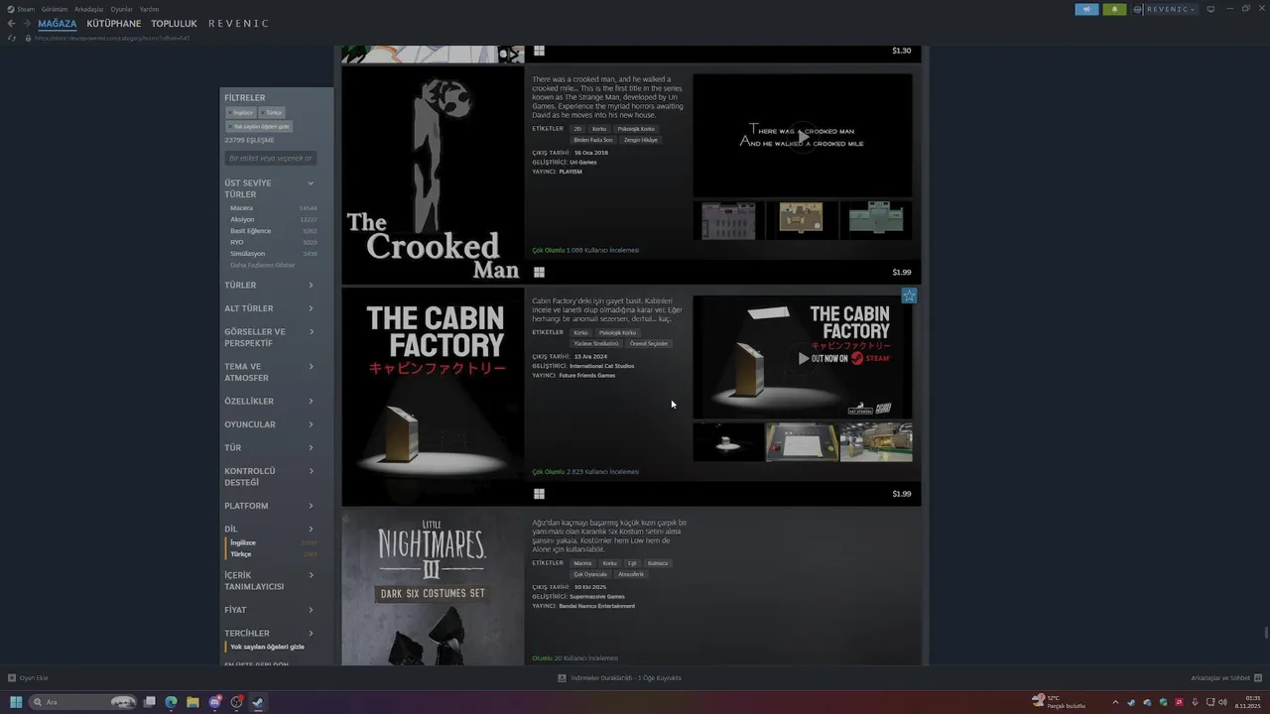Open the Yardım menu

point(149,9)
